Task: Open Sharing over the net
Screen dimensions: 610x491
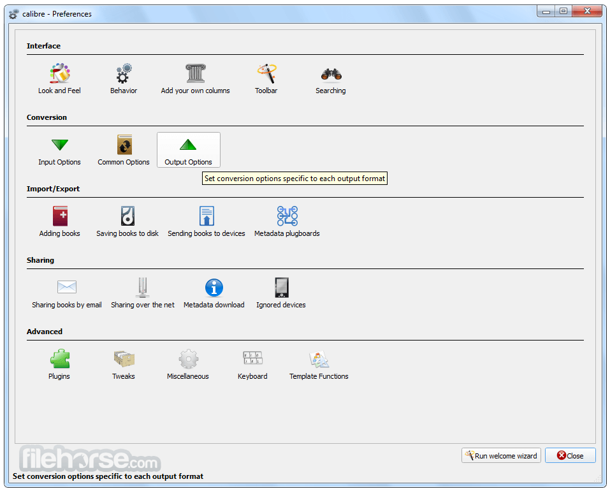Action: (143, 294)
